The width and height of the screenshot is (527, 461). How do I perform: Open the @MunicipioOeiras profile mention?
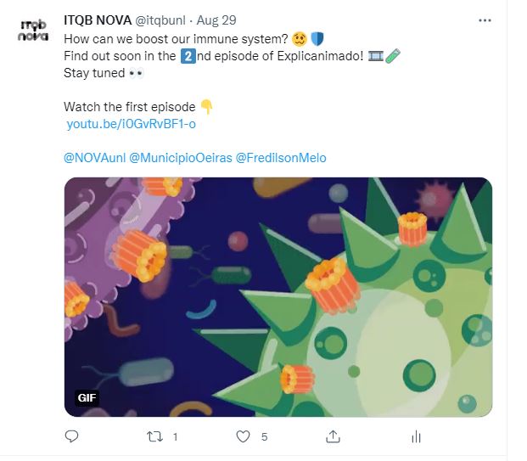[x=180, y=158]
